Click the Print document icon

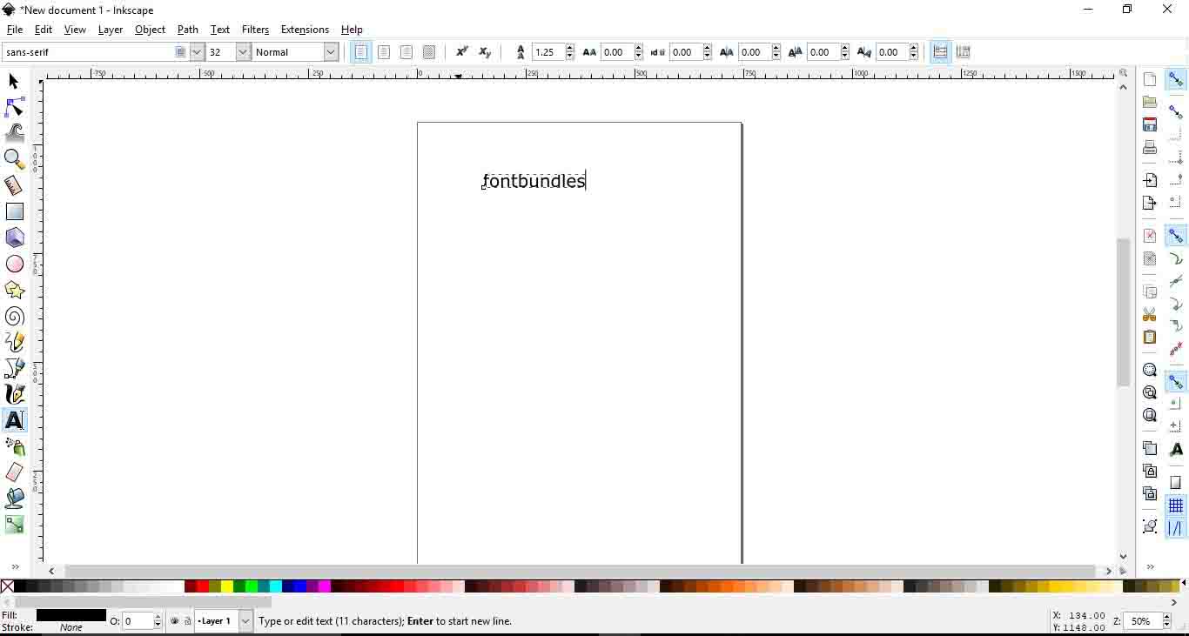pos(1149,147)
